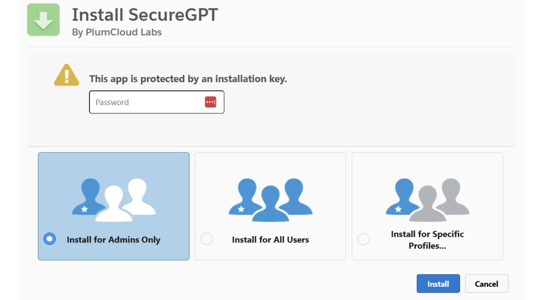The height and width of the screenshot is (300, 534).
Task: Click the "Install for Admins Only" label
Action: (x=113, y=239)
